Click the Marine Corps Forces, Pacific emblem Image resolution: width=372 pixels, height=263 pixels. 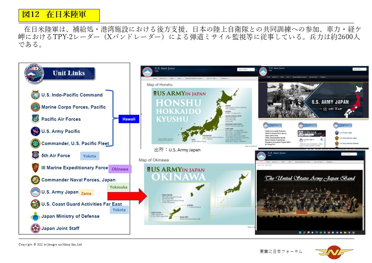tap(35, 107)
